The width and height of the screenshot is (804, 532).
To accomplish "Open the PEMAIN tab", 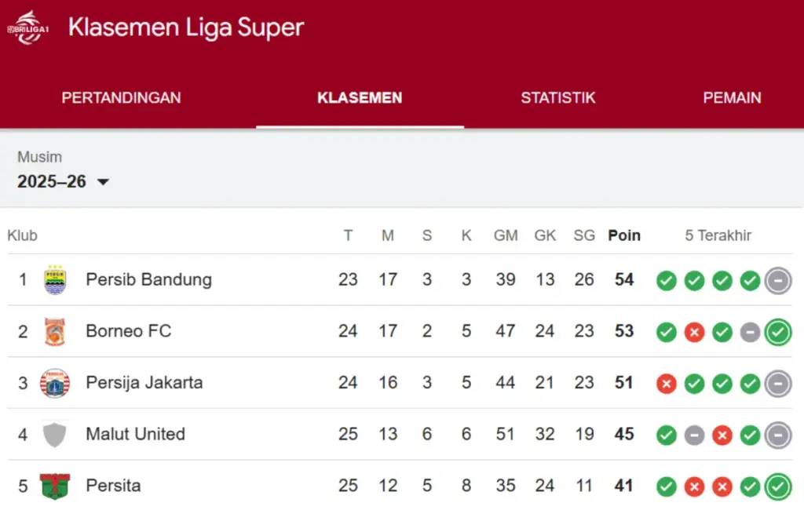I will 732,97.
